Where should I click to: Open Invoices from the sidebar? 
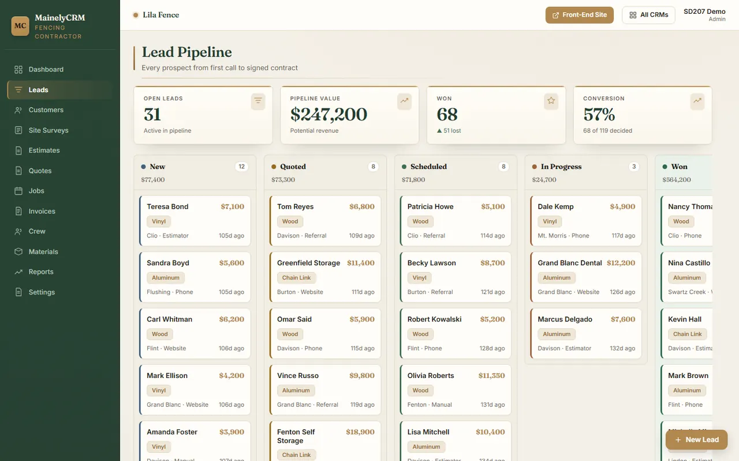60,211
